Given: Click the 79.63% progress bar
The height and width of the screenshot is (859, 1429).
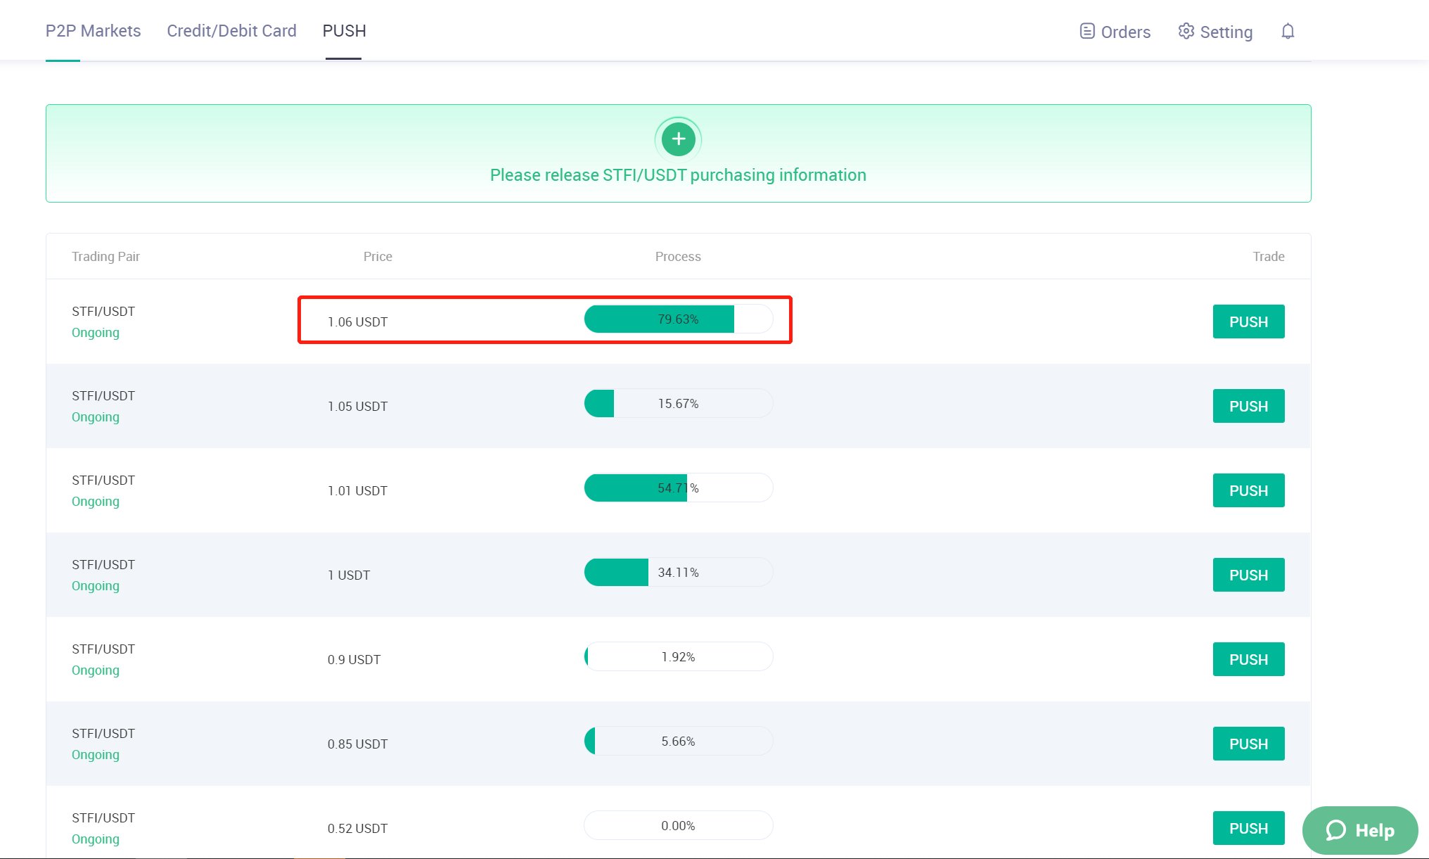Looking at the screenshot, I should (x=678, y=319).
